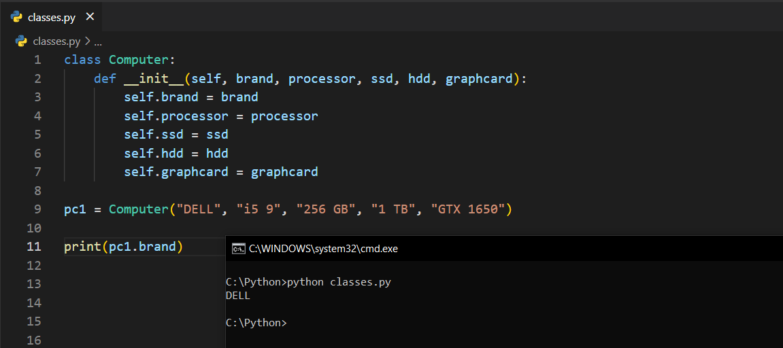The width and height of the screenshot is (783, 348).
Task: Click the Python icon in the classes.py tab
Action: tap(17, 17)
